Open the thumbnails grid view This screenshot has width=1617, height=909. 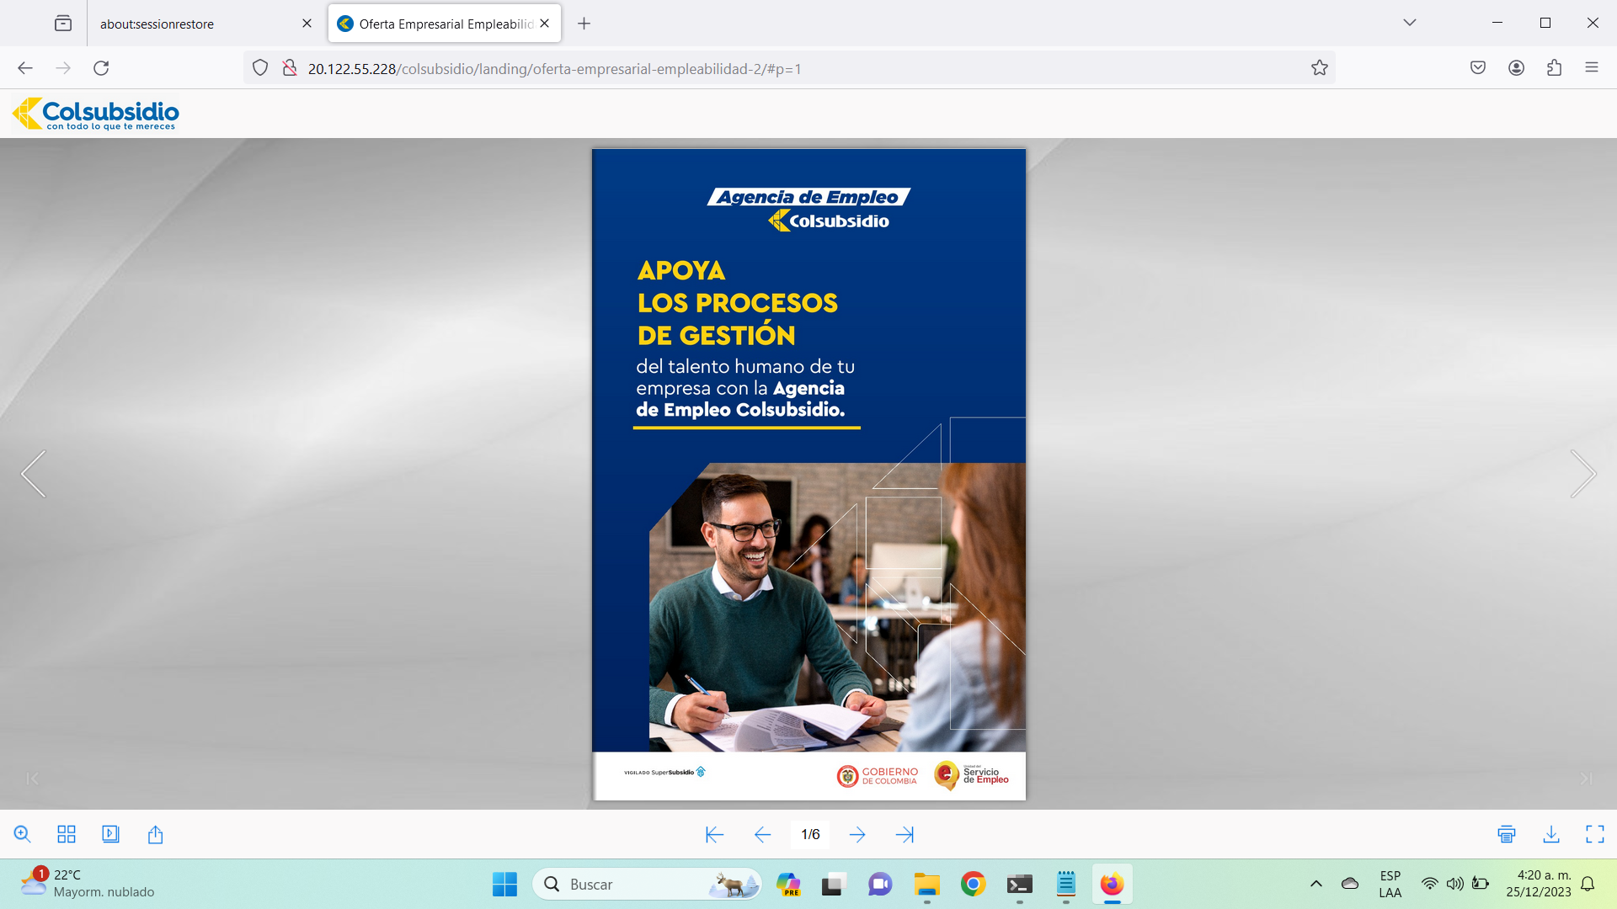pyautogui.click(x=67, y=834)
